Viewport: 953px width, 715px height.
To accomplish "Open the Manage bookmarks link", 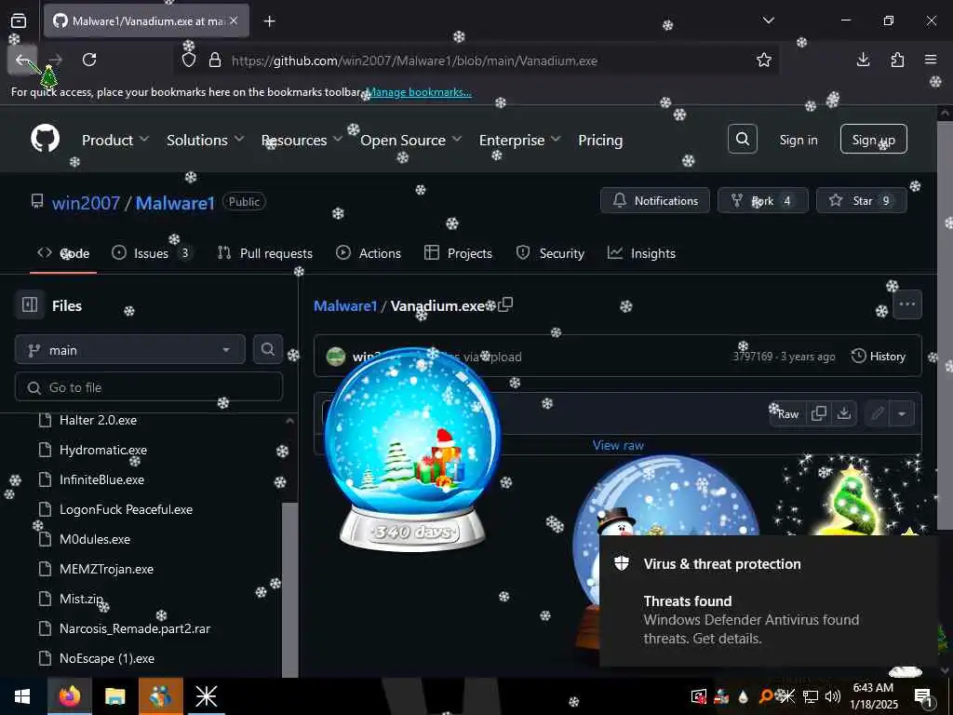I will pos(419,92).
